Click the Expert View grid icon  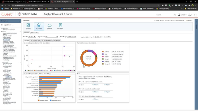tap(2, 25)
